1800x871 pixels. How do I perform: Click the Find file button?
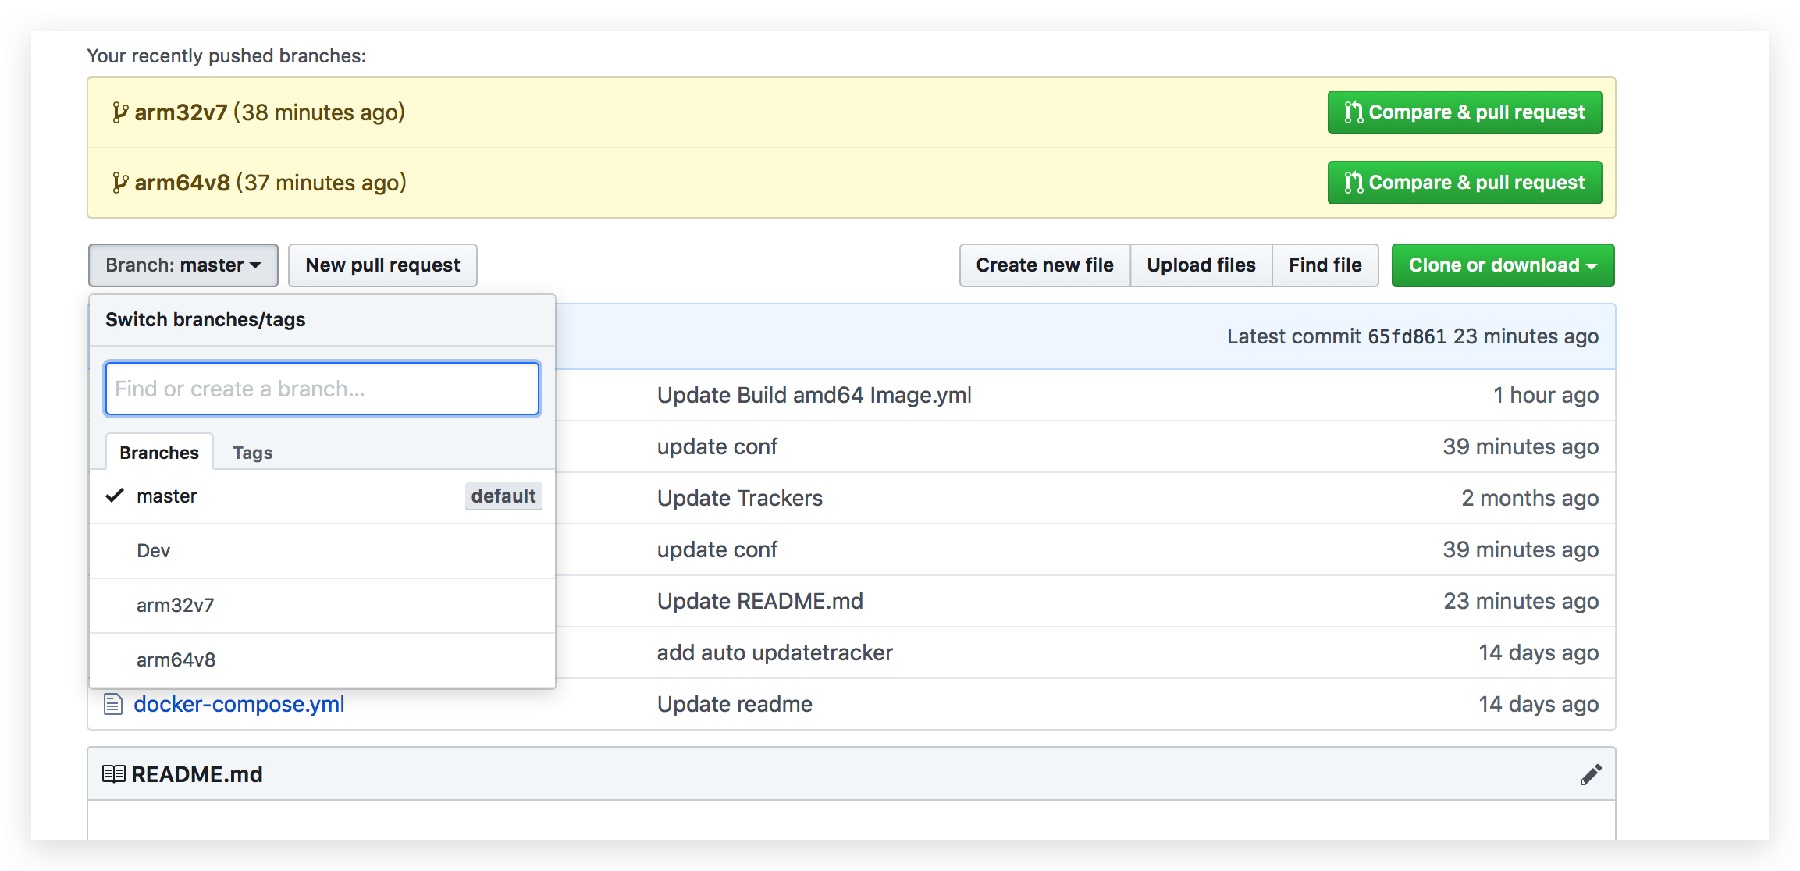pos(1325,265)
